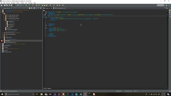Viewport: 171px width, 96px height.
Task: Click the taskbar search box
Action: (x=20, y=94)
